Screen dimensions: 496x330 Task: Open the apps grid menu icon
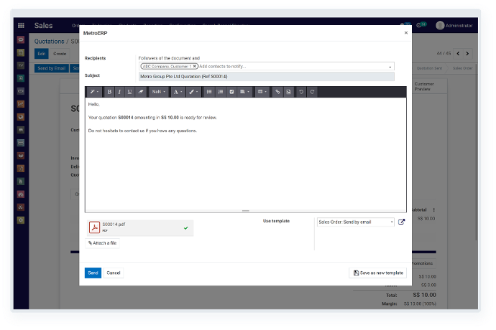coord(21,26)
